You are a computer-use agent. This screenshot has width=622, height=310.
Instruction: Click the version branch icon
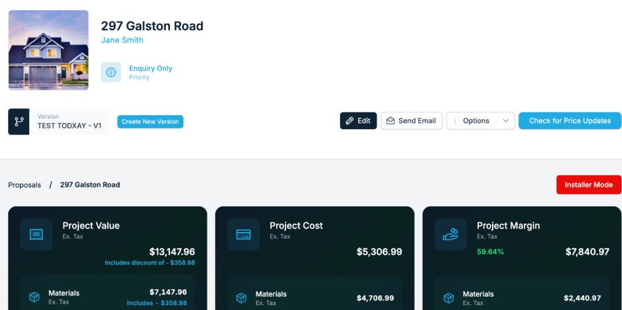[19, 122]
